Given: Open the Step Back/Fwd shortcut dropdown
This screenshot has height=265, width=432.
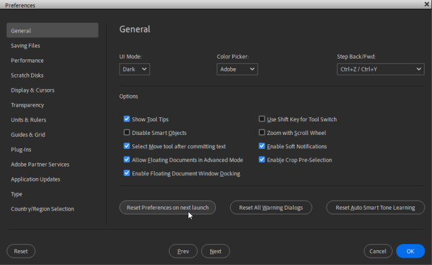Looking at the screenshot, I should coord(381,69).
